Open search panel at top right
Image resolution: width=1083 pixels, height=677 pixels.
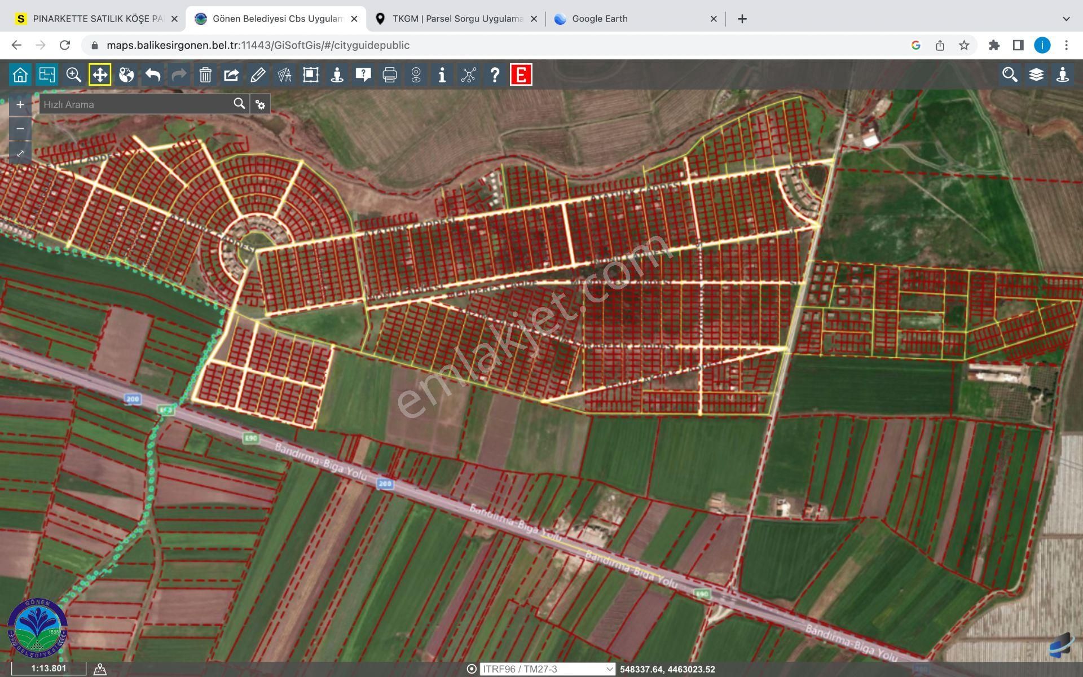(x=1010, y=74)
